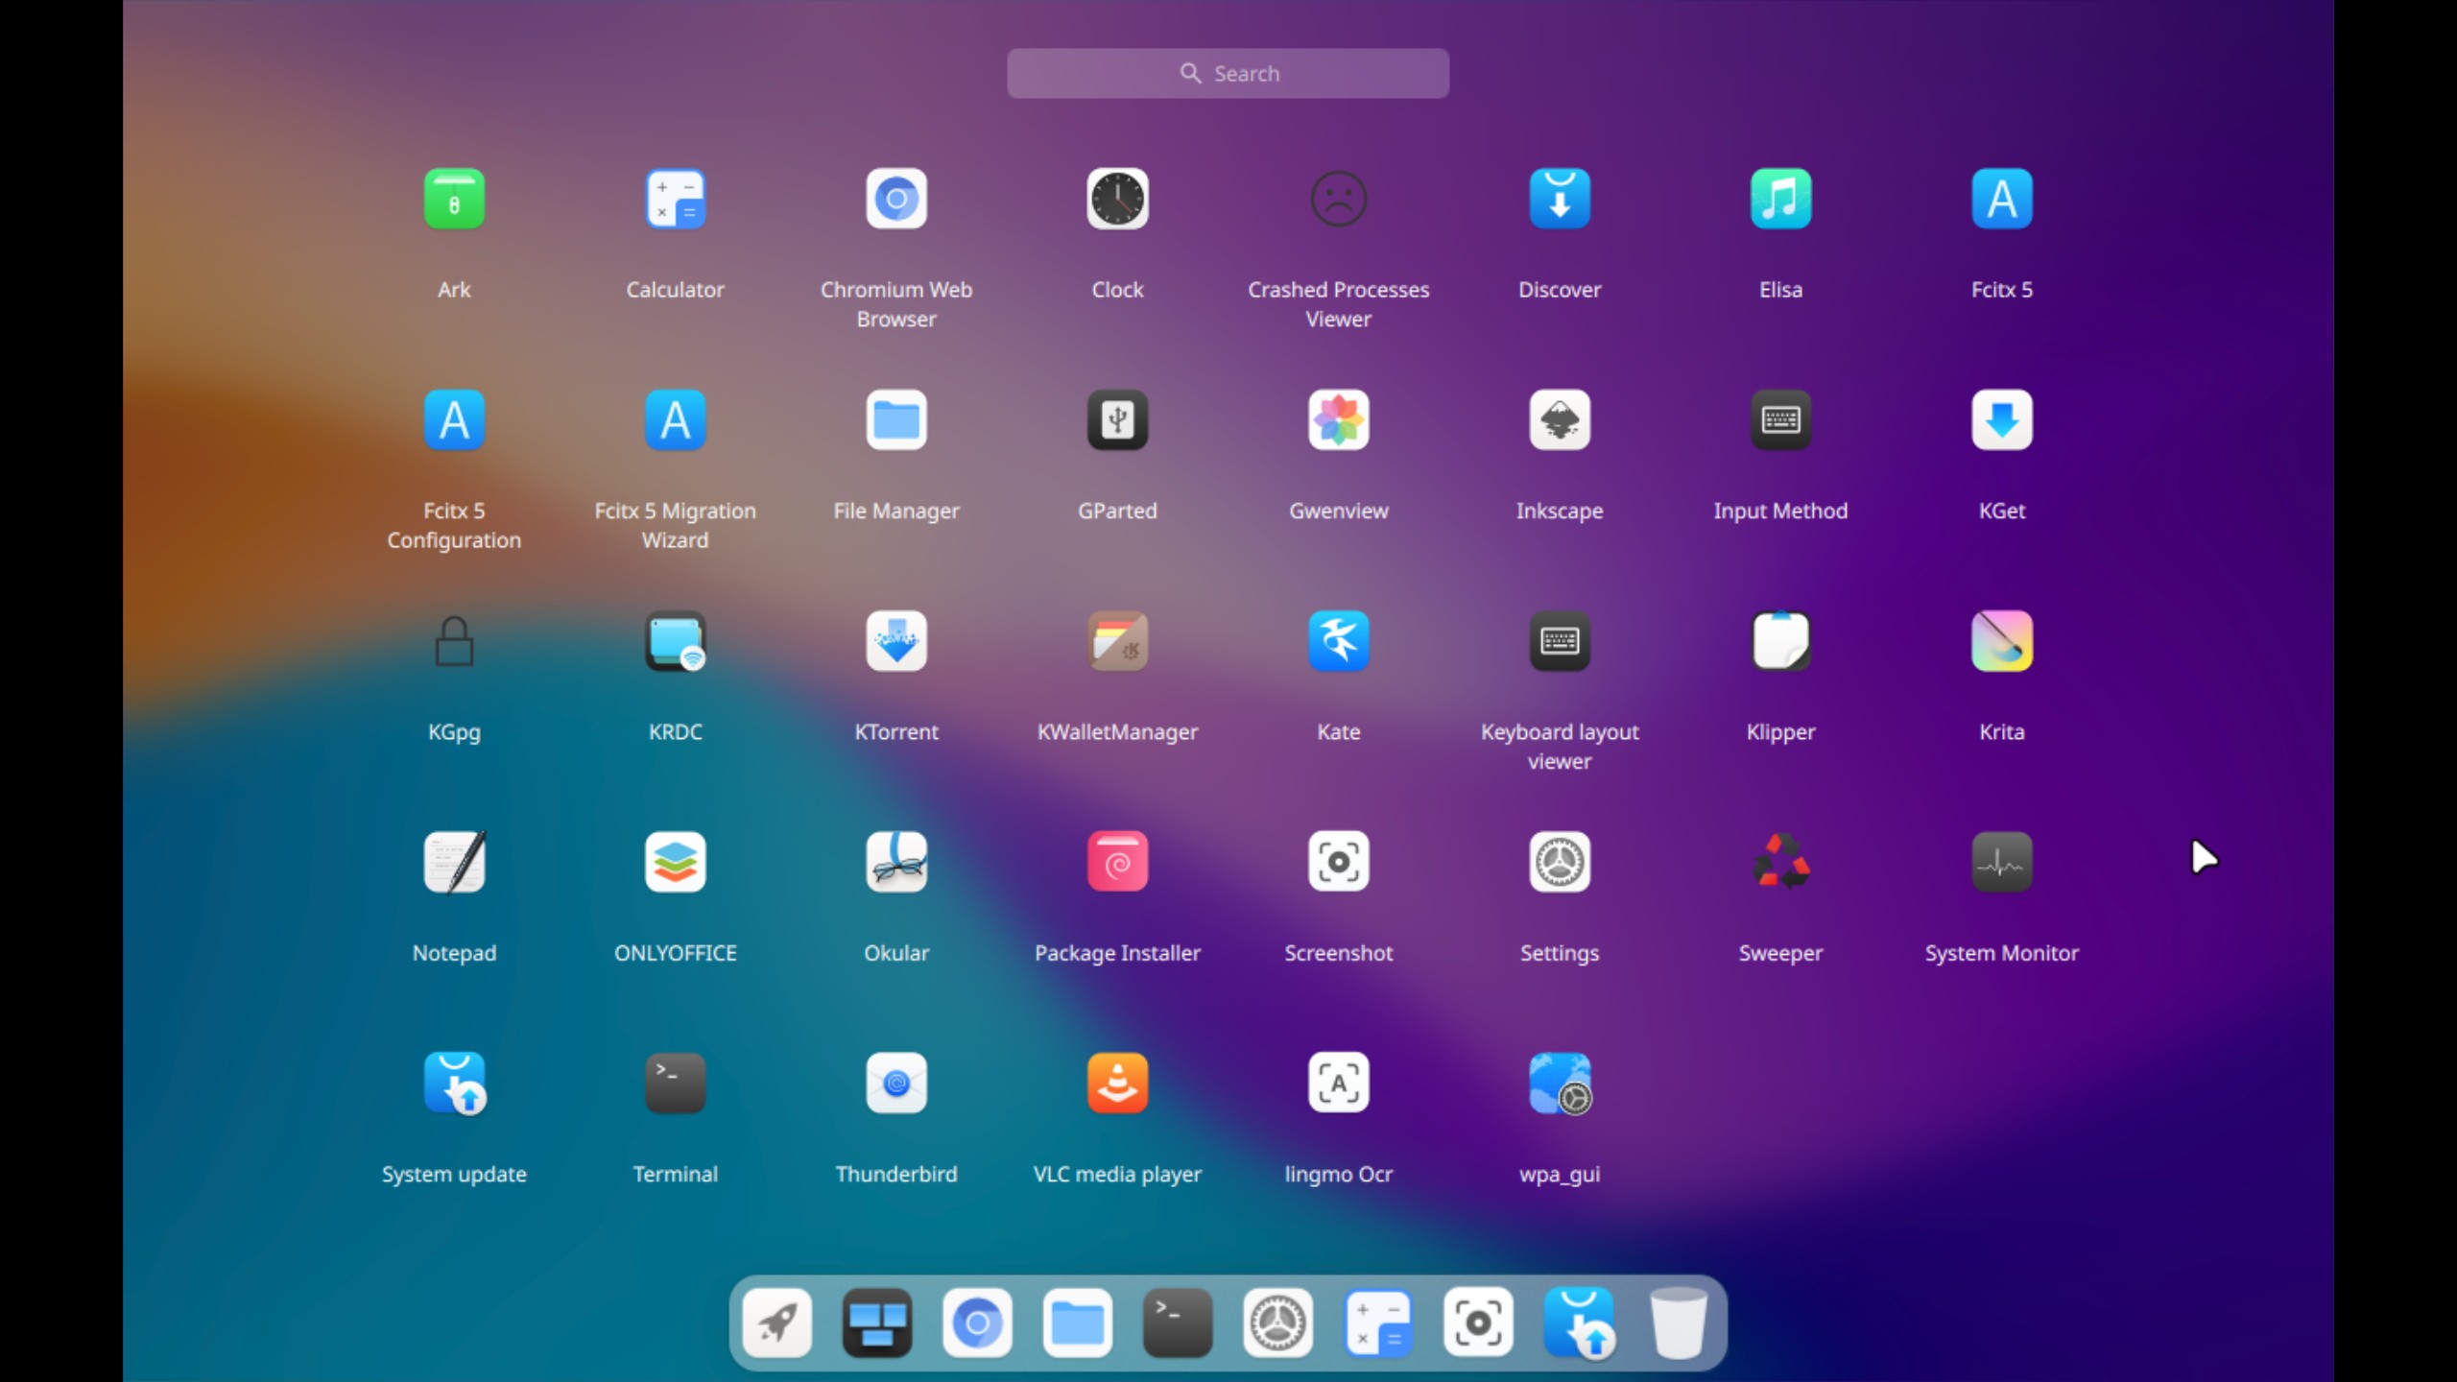Image resolution: width=2457 pixels, height=1382 pixels.
Task: Open Crashed Processes Viewer
Action: click(x=1338, y=200)
